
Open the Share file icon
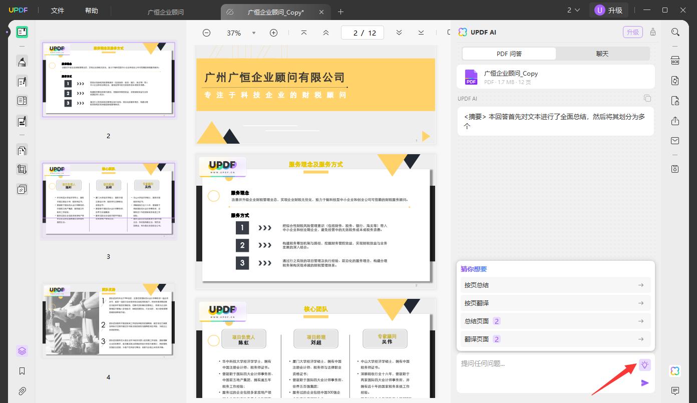tap(675, 121)
